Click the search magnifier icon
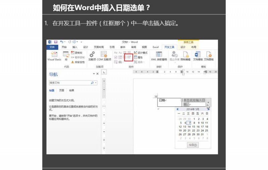This screenshot has width=268, height=170. 92,83
